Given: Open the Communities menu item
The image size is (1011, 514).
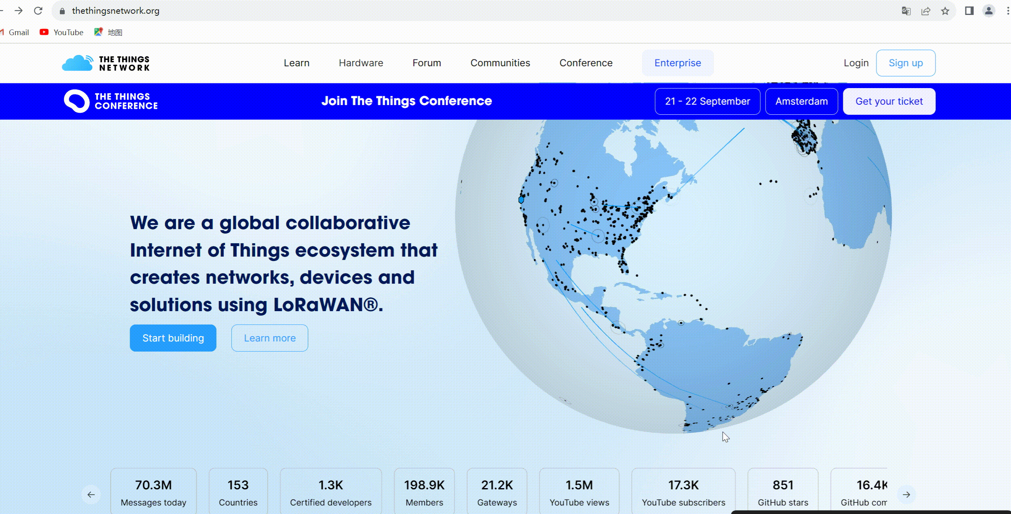Looking at the screenshot, I should tap(500, 63).
